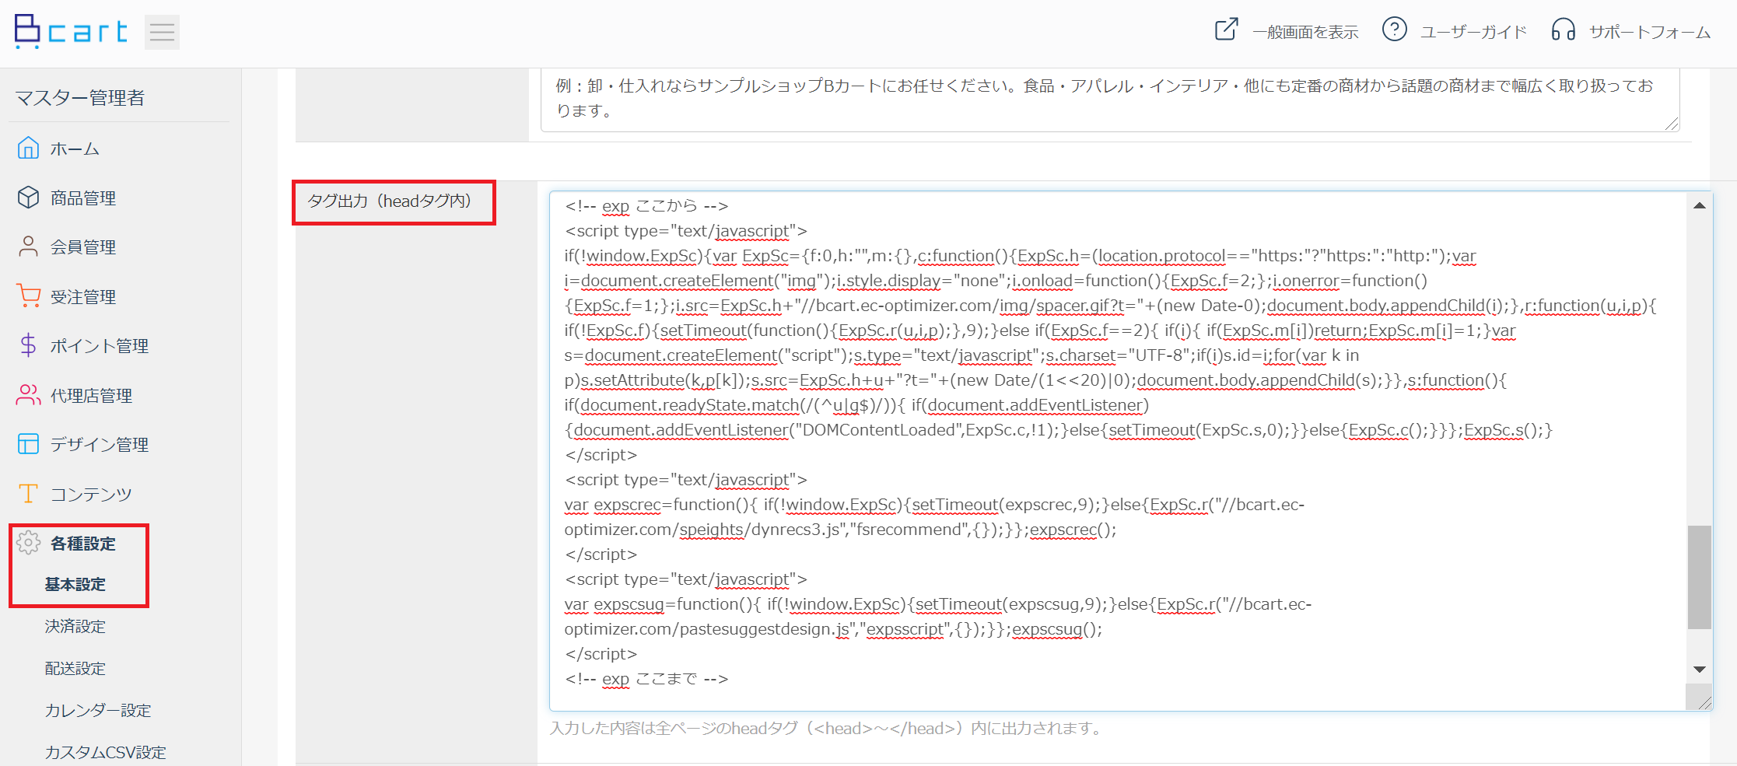Click the resize handle of tag textarea
1737x766 pixels.
pos(1704,702)
